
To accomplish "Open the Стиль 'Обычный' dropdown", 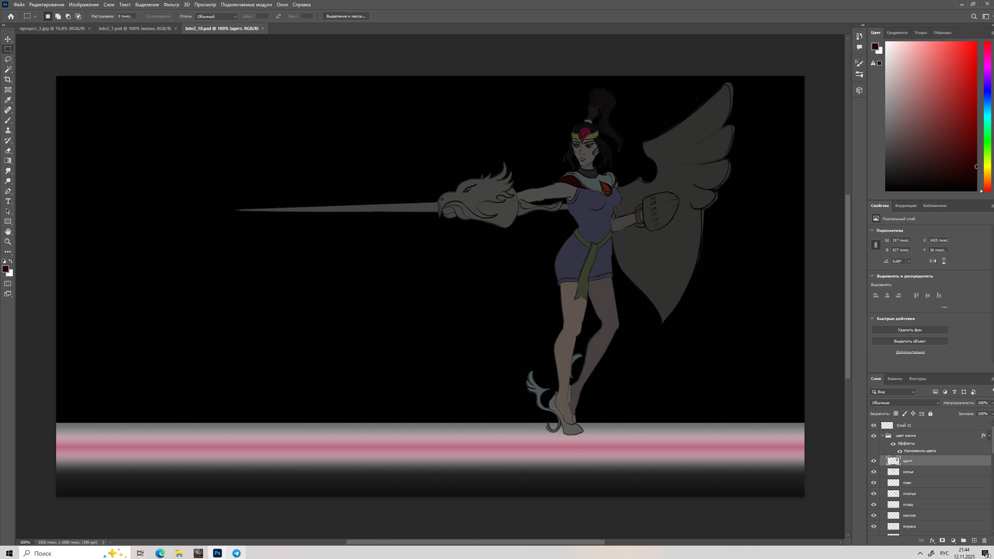I will [x=216, y=17].
